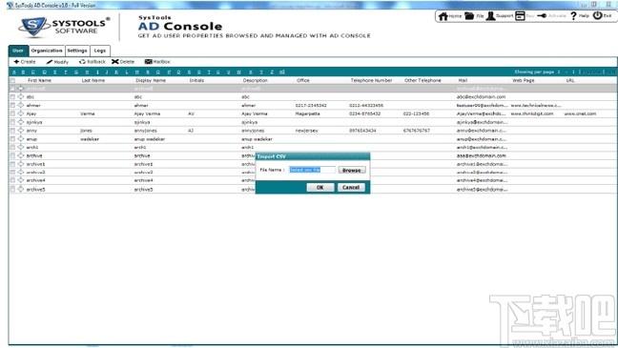This screenshot has width=618, height=348.
Task: Click the Create user plus icon
Action: pos(16,62)
